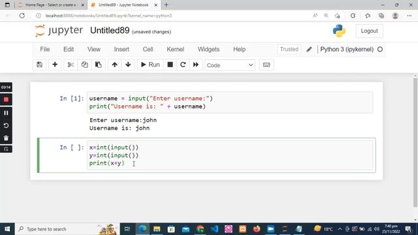Image resolution: width=418 pixels, height=235 pixels.
Task: Open Visual Studio Code from the taskbar
Action: click(x=214, y=229)
